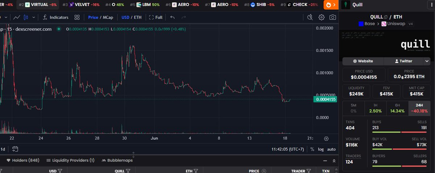The image size is (435, 173).
Task: Open Liquidity Providers (1) tab
Action: [x=70, y=160]
